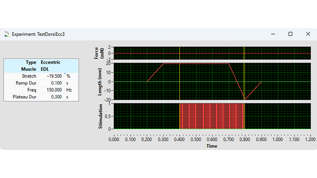Click the 1.200 end label on Time axis
This screenshot has height=178, width=317.
(309, 140)
